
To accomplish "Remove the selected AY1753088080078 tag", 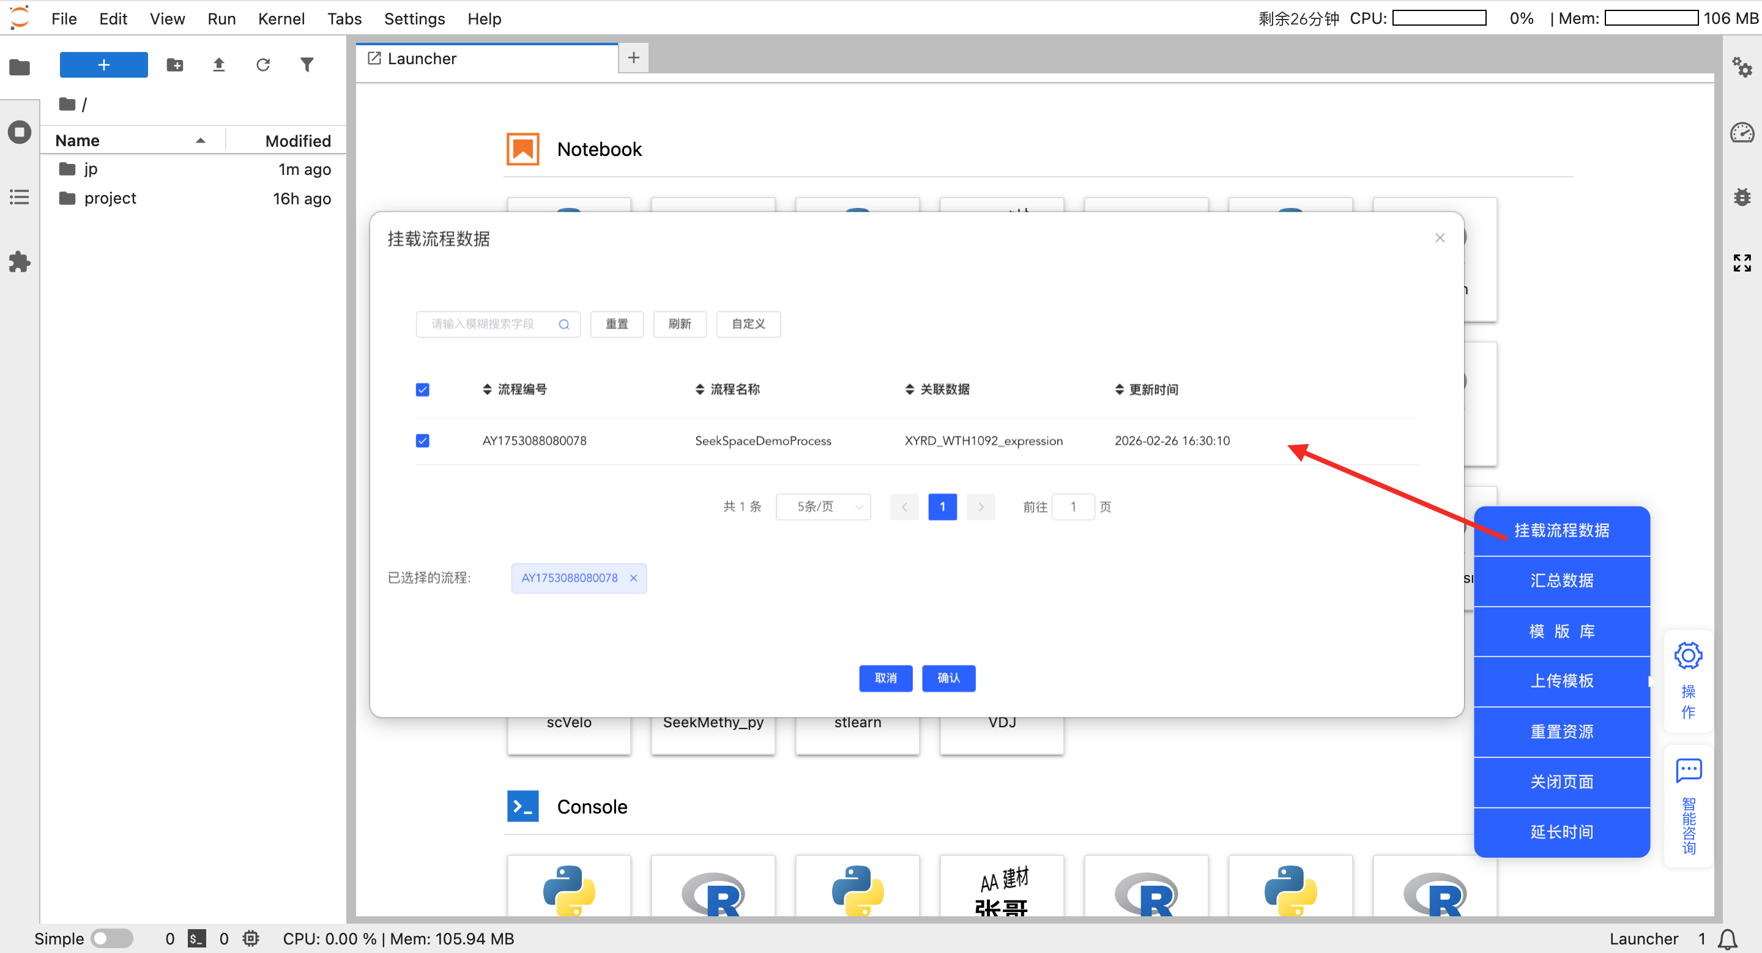I will 633,579.
